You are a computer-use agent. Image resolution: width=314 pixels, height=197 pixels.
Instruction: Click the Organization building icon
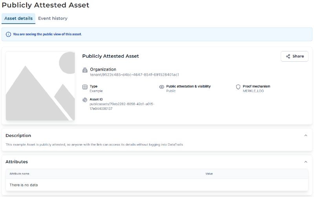[x=85, y=70]
